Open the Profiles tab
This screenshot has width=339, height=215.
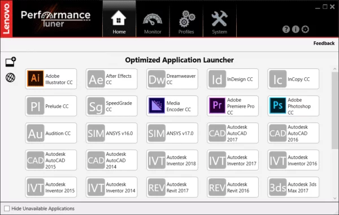tap(186, 19)
